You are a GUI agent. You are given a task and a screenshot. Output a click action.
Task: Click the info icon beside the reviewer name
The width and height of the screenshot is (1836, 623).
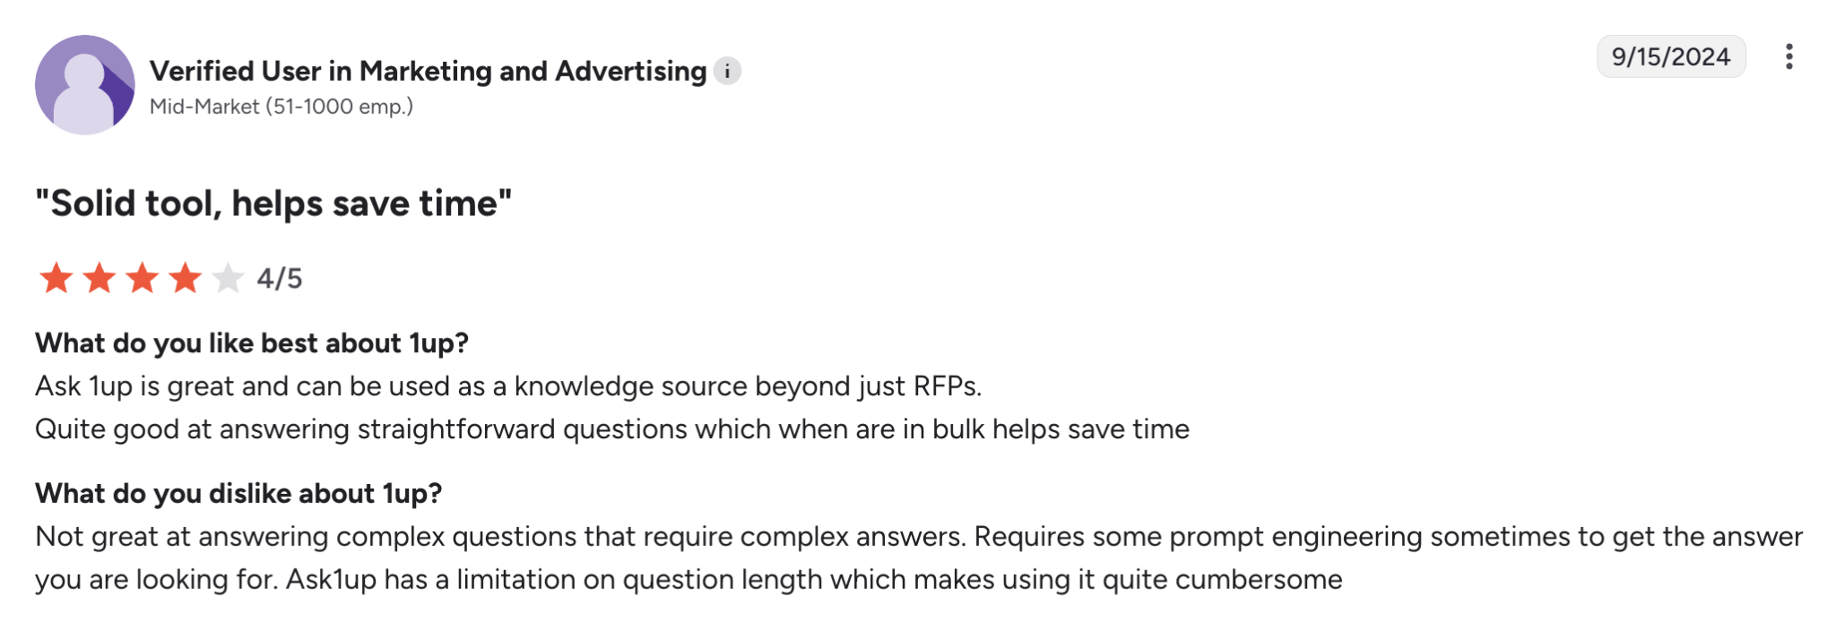pyautogui.click(x=726, y=69)
